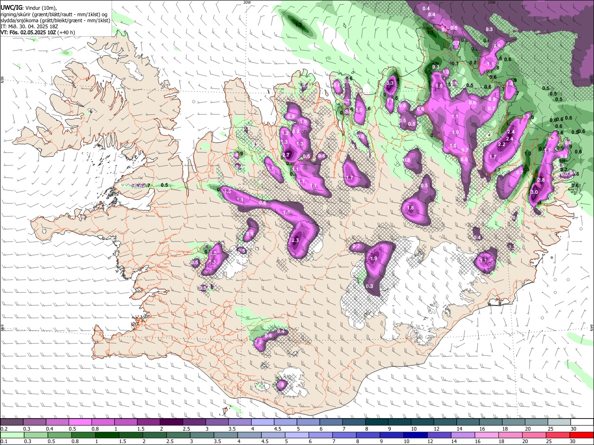Pick the magenta 1–1.5 snow legend swatch
The width and height of the screenshot is (594, 445).
126,422
